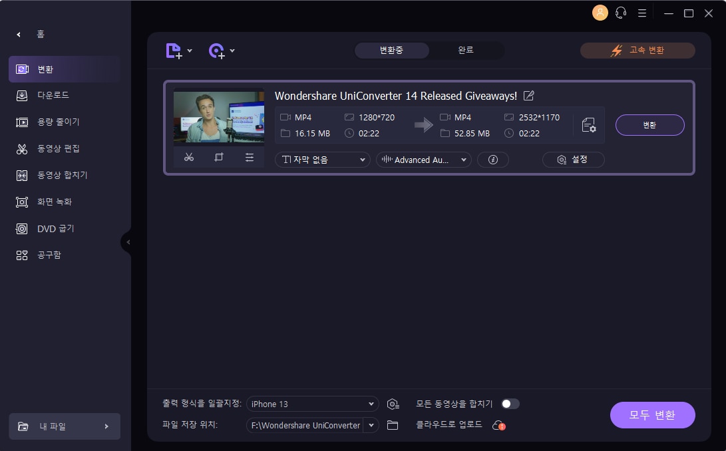The height and width of the screenshot is (451, 726).
Task: Click the F:\Wondershare UniConverter save path field
Action: tap(305, 426)
